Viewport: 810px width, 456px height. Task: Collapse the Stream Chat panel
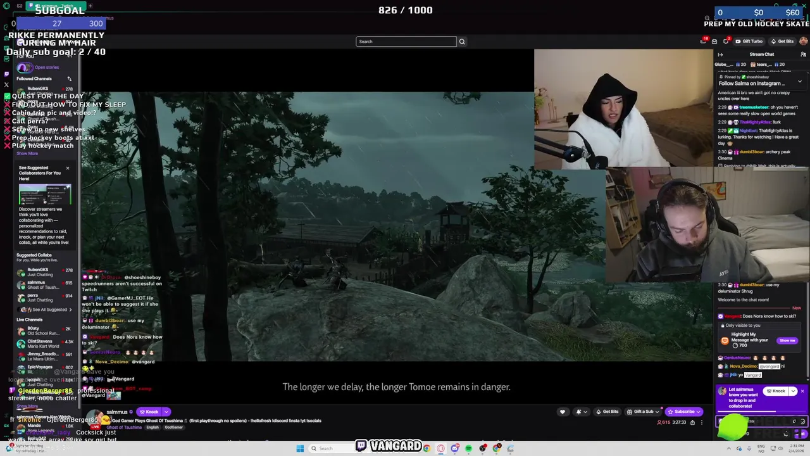720,54
